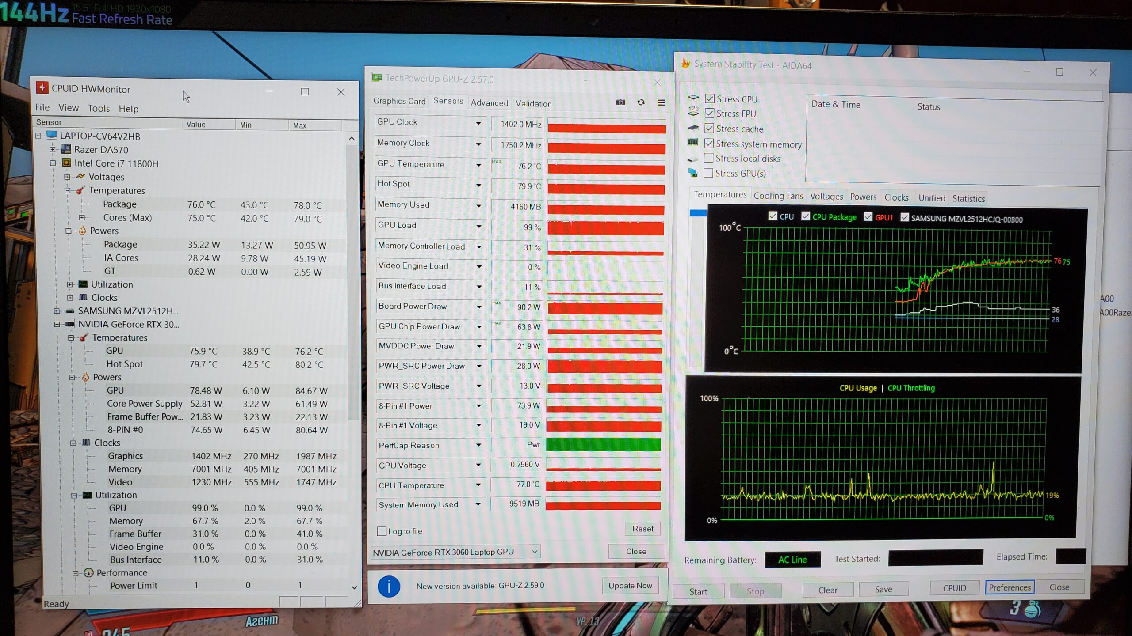Click AIDA64 flame title icon
This screenshot has height=636, width=1132.
tap(685, 64)
